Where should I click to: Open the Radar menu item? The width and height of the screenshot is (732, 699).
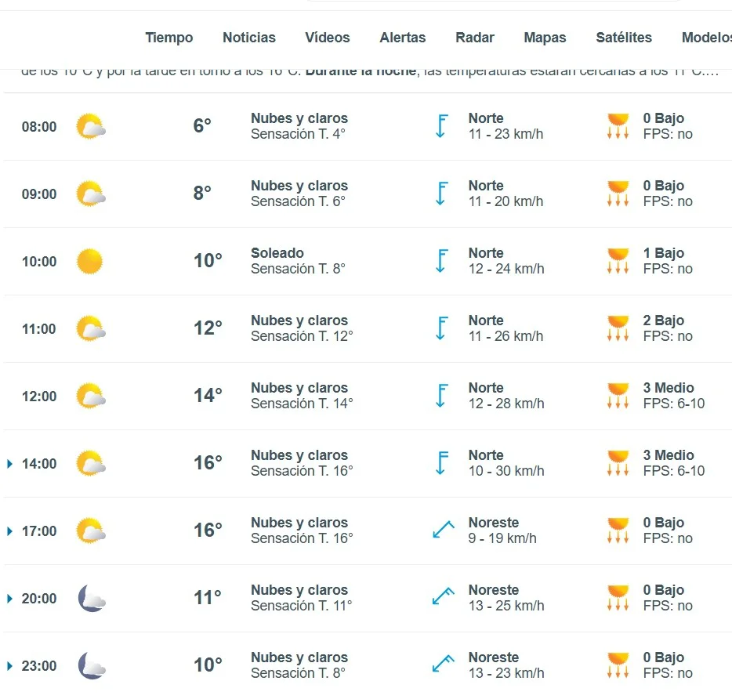coord(475,38)
